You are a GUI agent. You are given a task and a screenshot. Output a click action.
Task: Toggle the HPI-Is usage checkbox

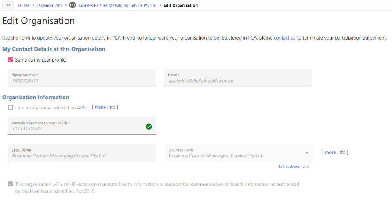(11, 184)
